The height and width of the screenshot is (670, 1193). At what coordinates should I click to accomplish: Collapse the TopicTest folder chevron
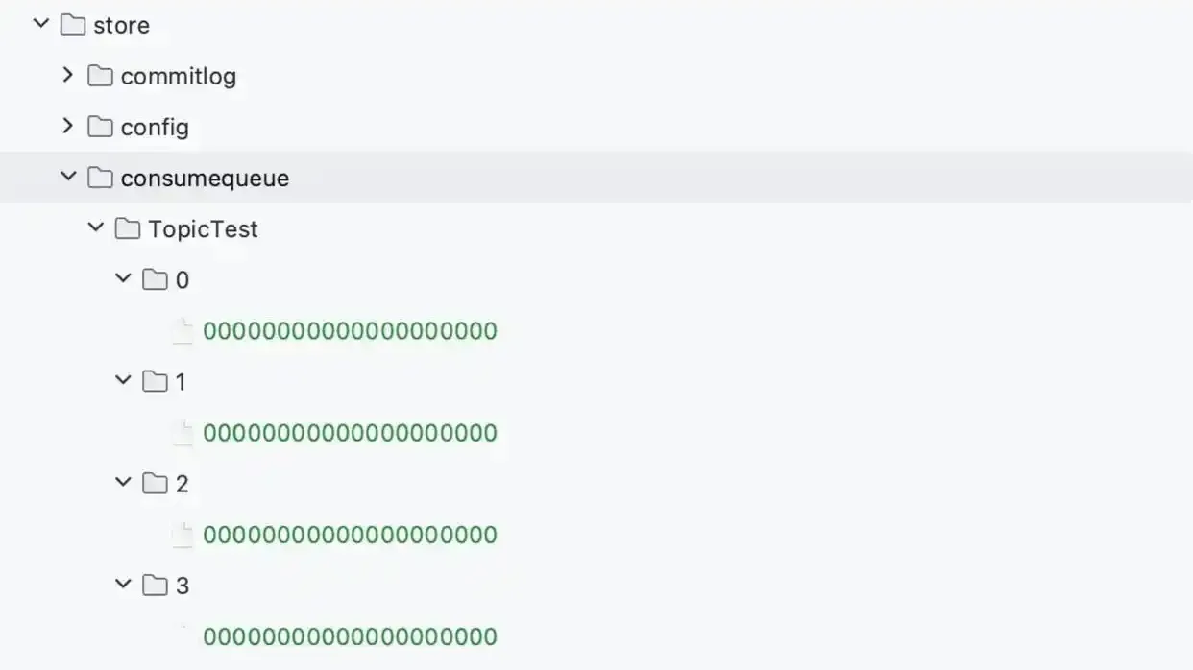(95, 227)
